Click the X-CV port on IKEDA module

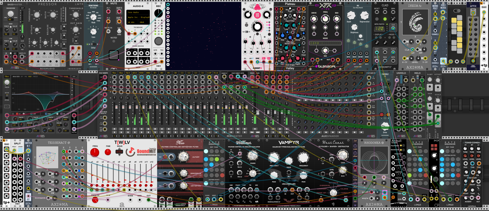pyautogui.click(x=405, y=58)
